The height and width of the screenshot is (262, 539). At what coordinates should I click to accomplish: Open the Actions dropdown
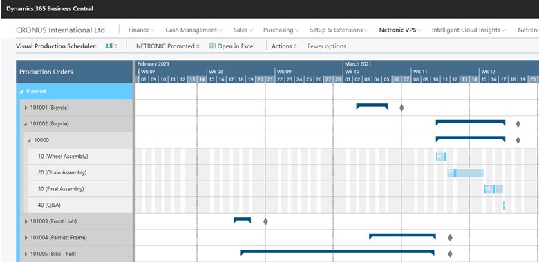point(284,46)
